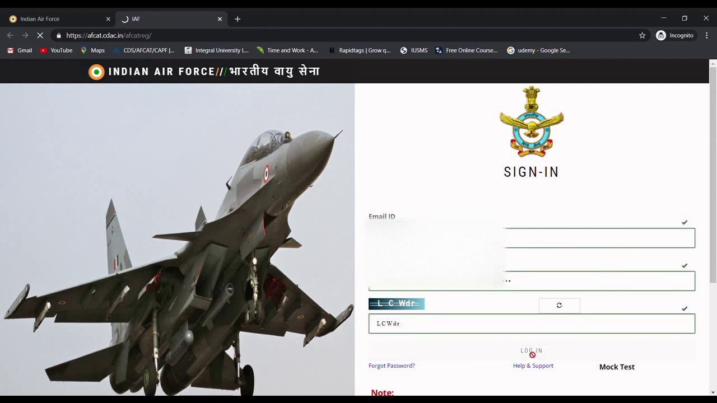Click the scrollbar down arrow

713,392
